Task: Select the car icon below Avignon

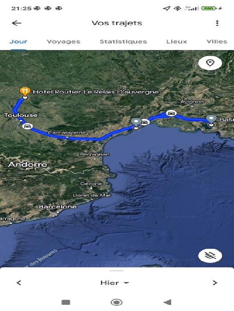Action: tap(171, 113)
